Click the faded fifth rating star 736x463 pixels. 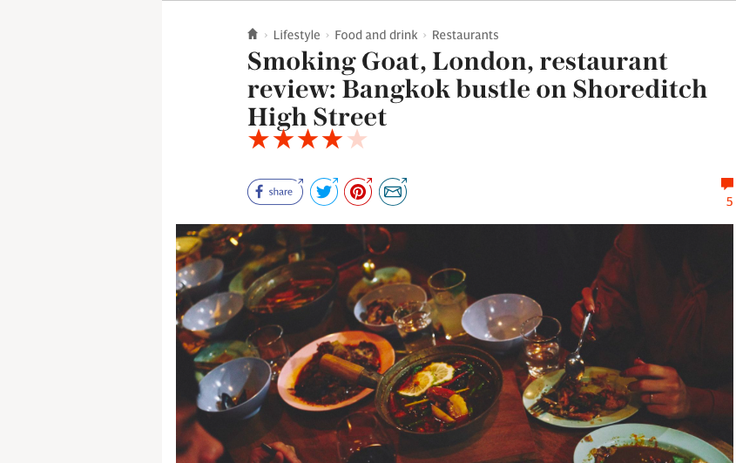(x=357, y=140)
